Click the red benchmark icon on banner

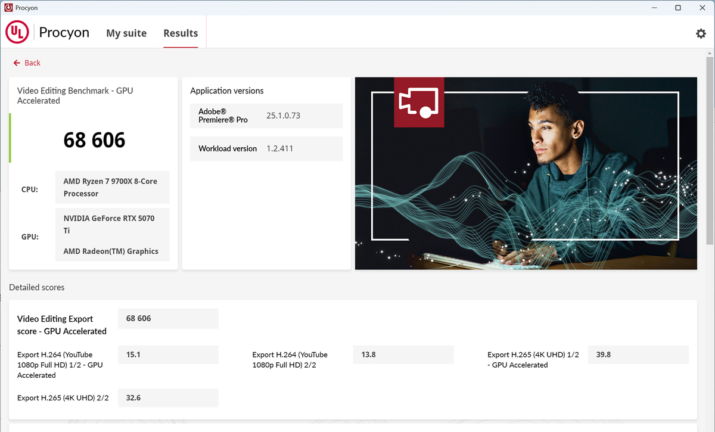[419, 102]
